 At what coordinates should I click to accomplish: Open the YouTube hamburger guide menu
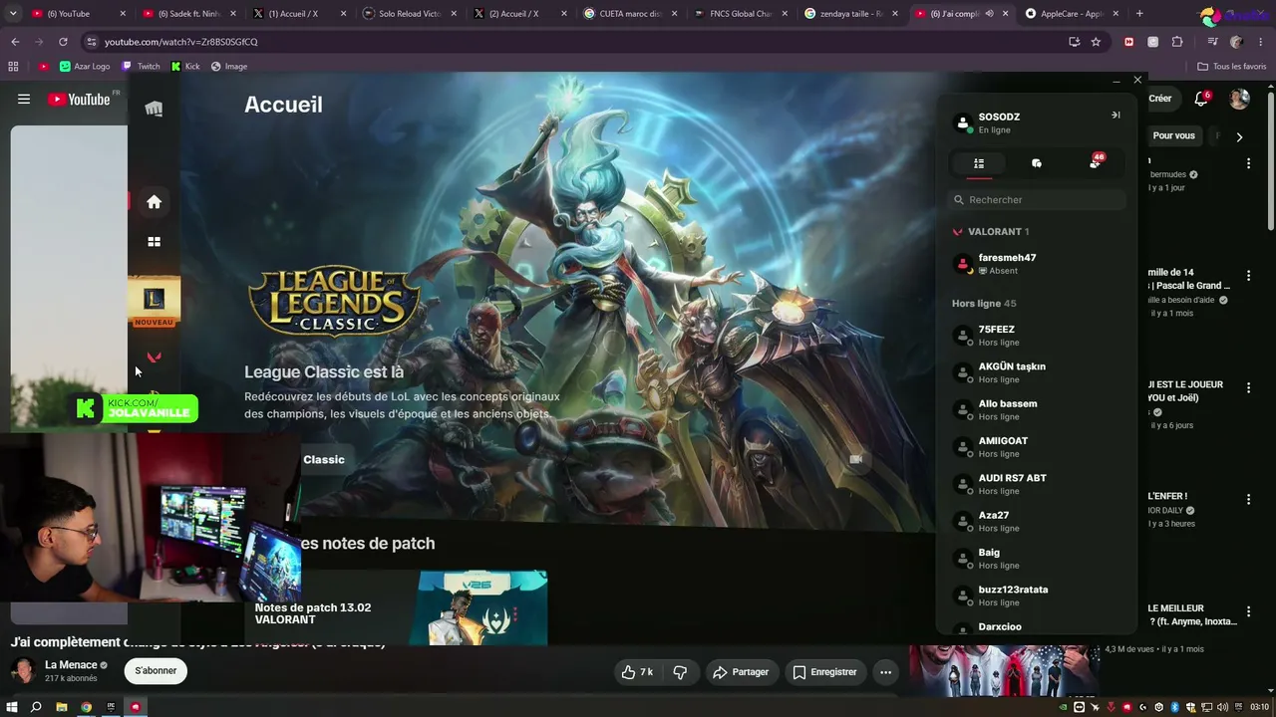[24, 99]
